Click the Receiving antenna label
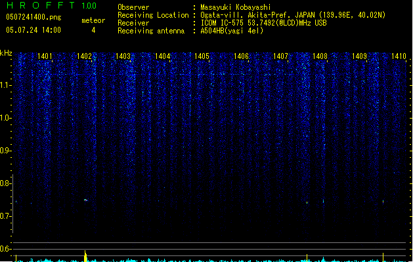 pos(151,31)
